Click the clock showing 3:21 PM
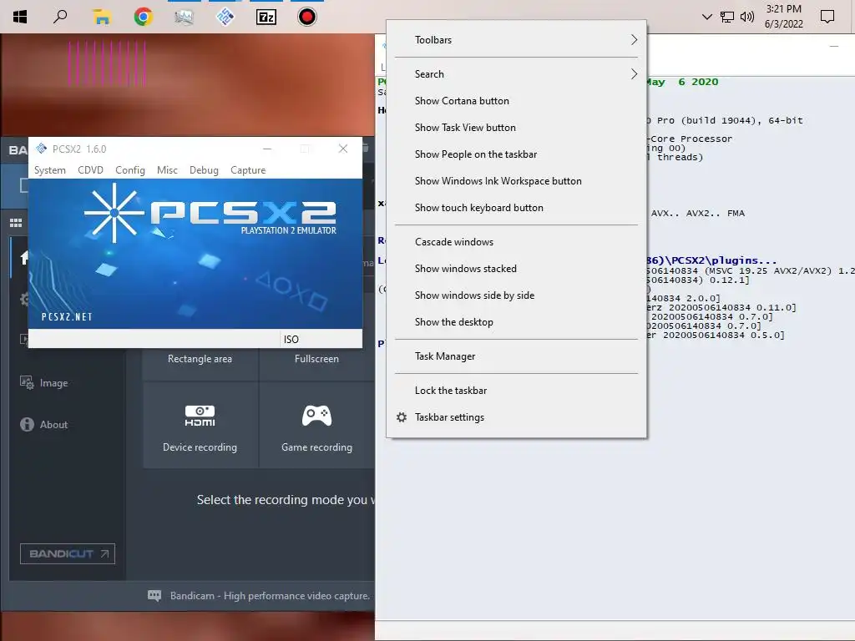 783,8
